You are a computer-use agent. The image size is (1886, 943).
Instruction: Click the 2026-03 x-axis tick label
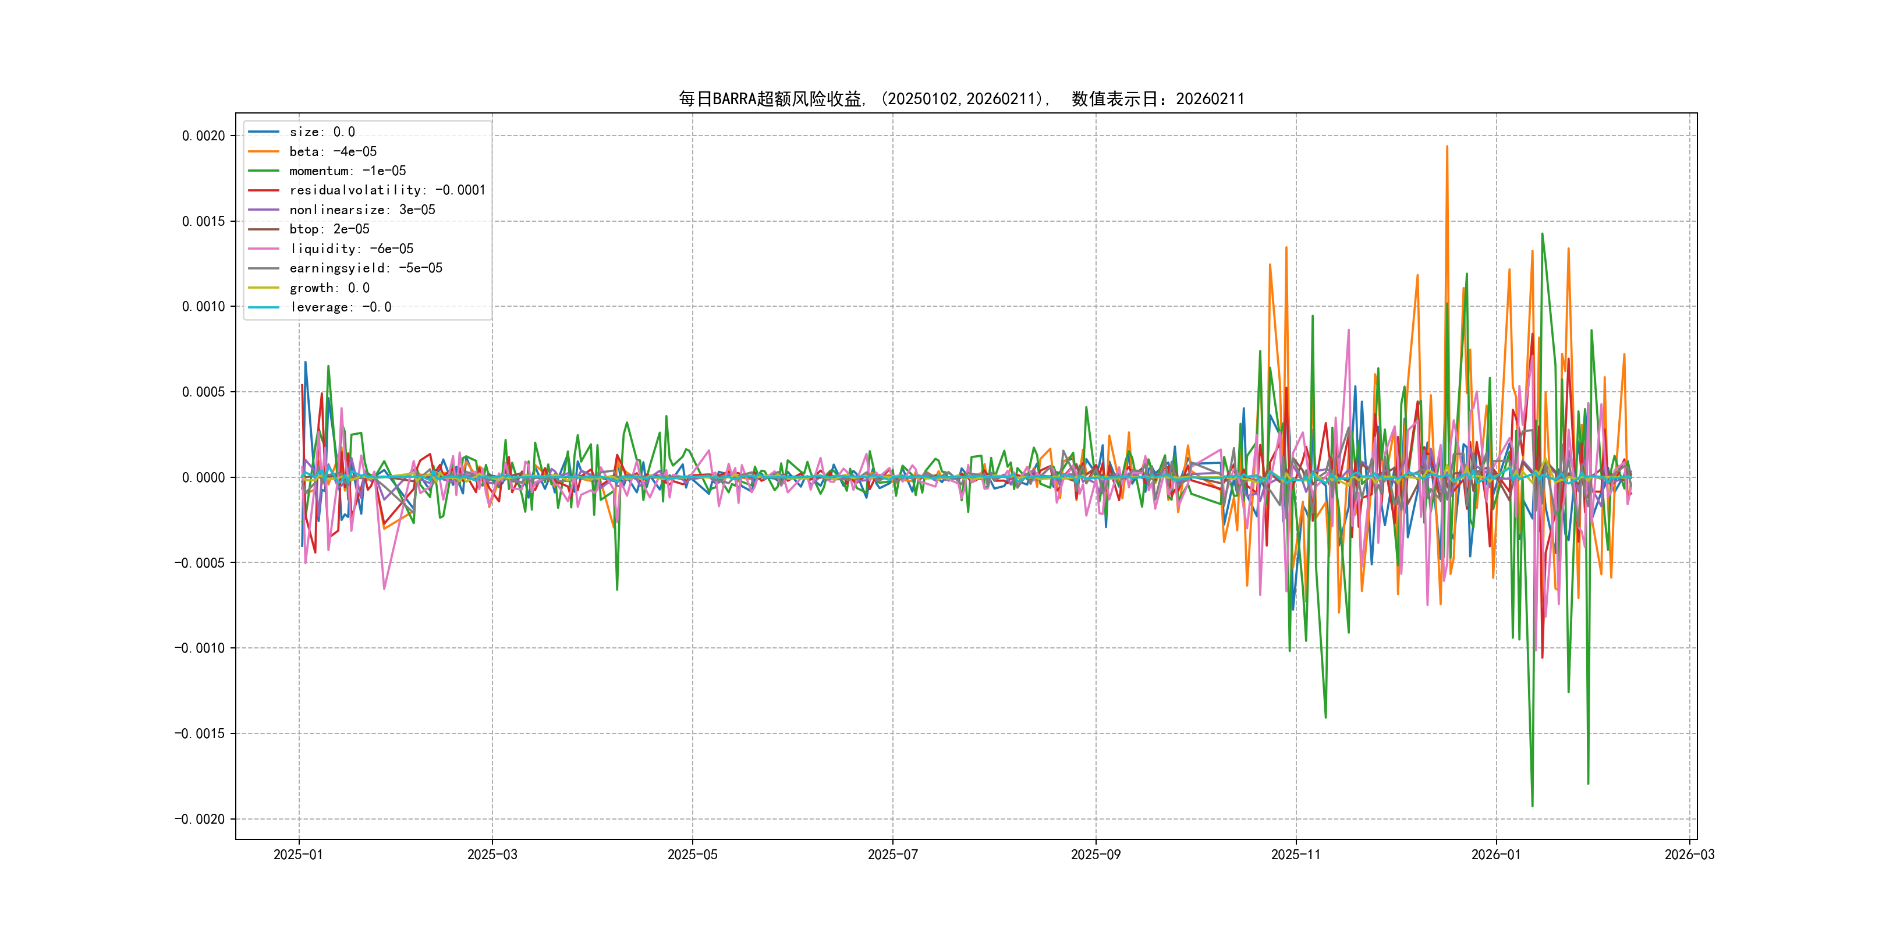1689,855
